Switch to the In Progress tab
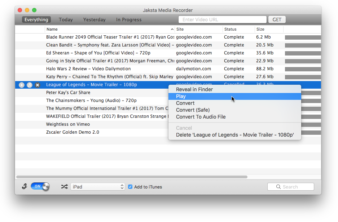This screenshot has width=338, height=222. (x=129, y=19)
